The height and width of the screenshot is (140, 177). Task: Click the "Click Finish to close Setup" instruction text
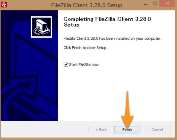tap(85, 48)
